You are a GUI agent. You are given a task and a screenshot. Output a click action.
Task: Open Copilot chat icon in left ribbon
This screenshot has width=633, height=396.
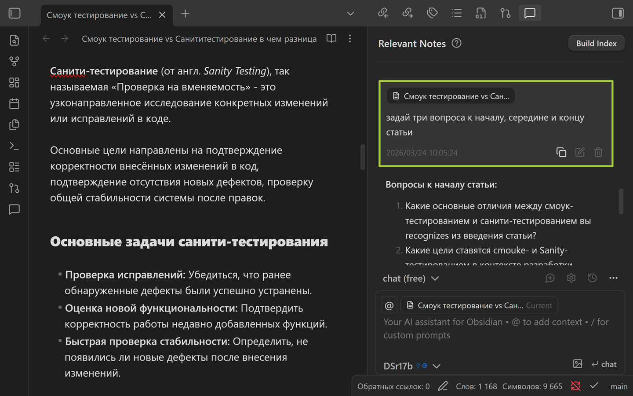click(x=14, y=209)
